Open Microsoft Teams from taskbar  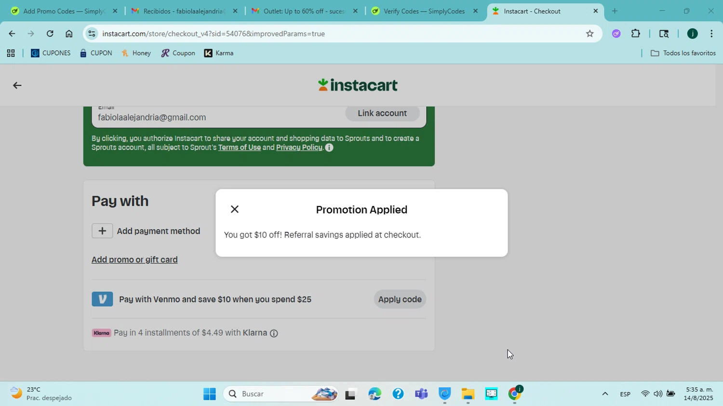421,394
